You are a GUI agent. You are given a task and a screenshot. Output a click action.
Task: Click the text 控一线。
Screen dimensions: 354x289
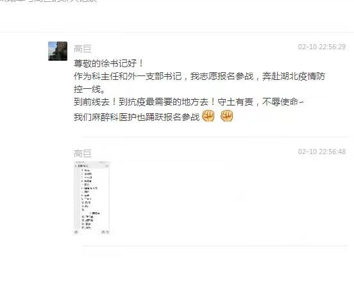[89, 90]
